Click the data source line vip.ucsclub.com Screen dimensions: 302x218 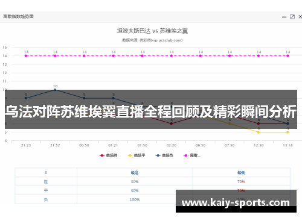(x=152, y=40)
